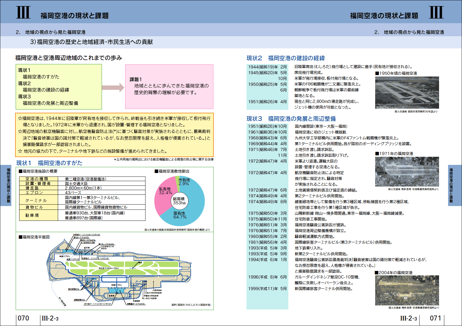Click the pink 課題1 text box
Viewport: 462px width, 326px height.
tap(169, 86)
